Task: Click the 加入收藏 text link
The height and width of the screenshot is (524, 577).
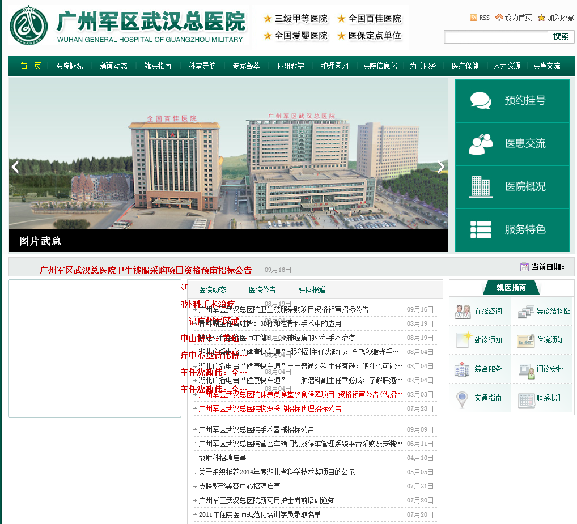Action: tap(561, 18)
